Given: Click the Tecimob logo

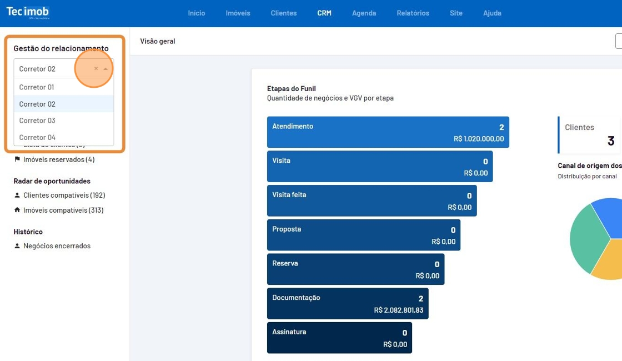Looking at the screenshot, I should pyautogui.click(x=28, y=13).
